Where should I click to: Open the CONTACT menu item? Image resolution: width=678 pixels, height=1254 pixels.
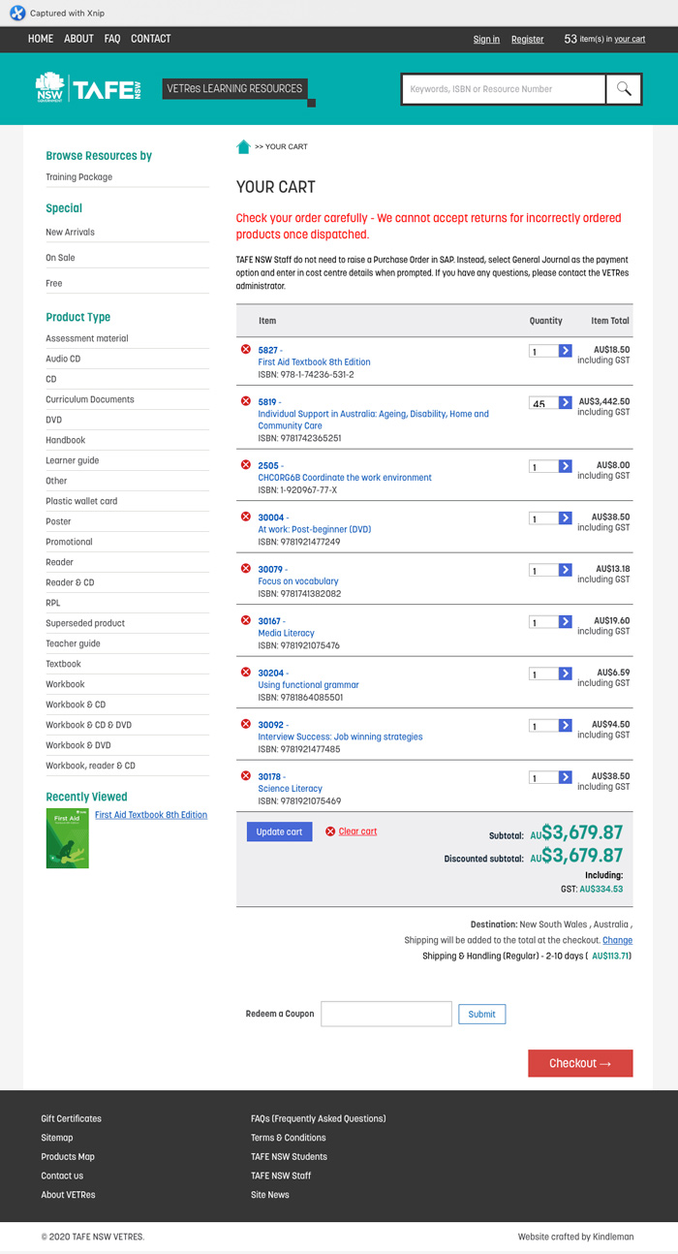151,39
